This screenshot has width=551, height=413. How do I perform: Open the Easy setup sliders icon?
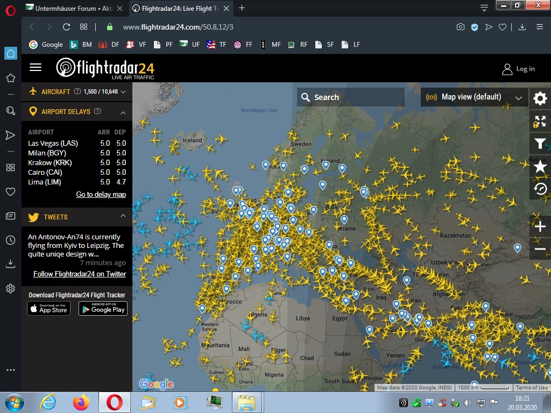tap(539, 27)
